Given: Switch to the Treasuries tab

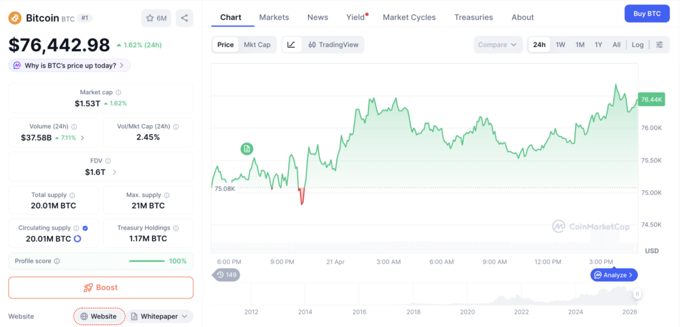Looking at the screenshot, I should pyautogui.click(x=473, y=17).
